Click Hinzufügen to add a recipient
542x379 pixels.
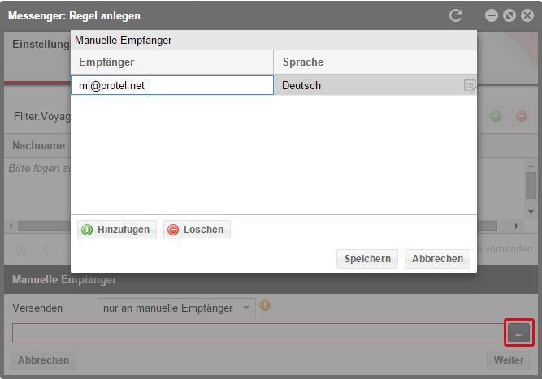(x=115, y=230)
